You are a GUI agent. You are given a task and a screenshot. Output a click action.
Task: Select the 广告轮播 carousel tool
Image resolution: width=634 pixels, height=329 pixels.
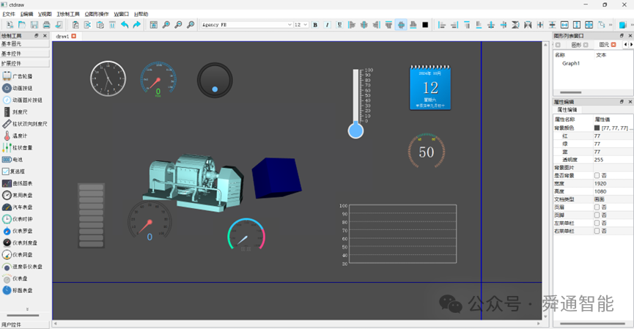pyautogui.click(x=18, y=76)
